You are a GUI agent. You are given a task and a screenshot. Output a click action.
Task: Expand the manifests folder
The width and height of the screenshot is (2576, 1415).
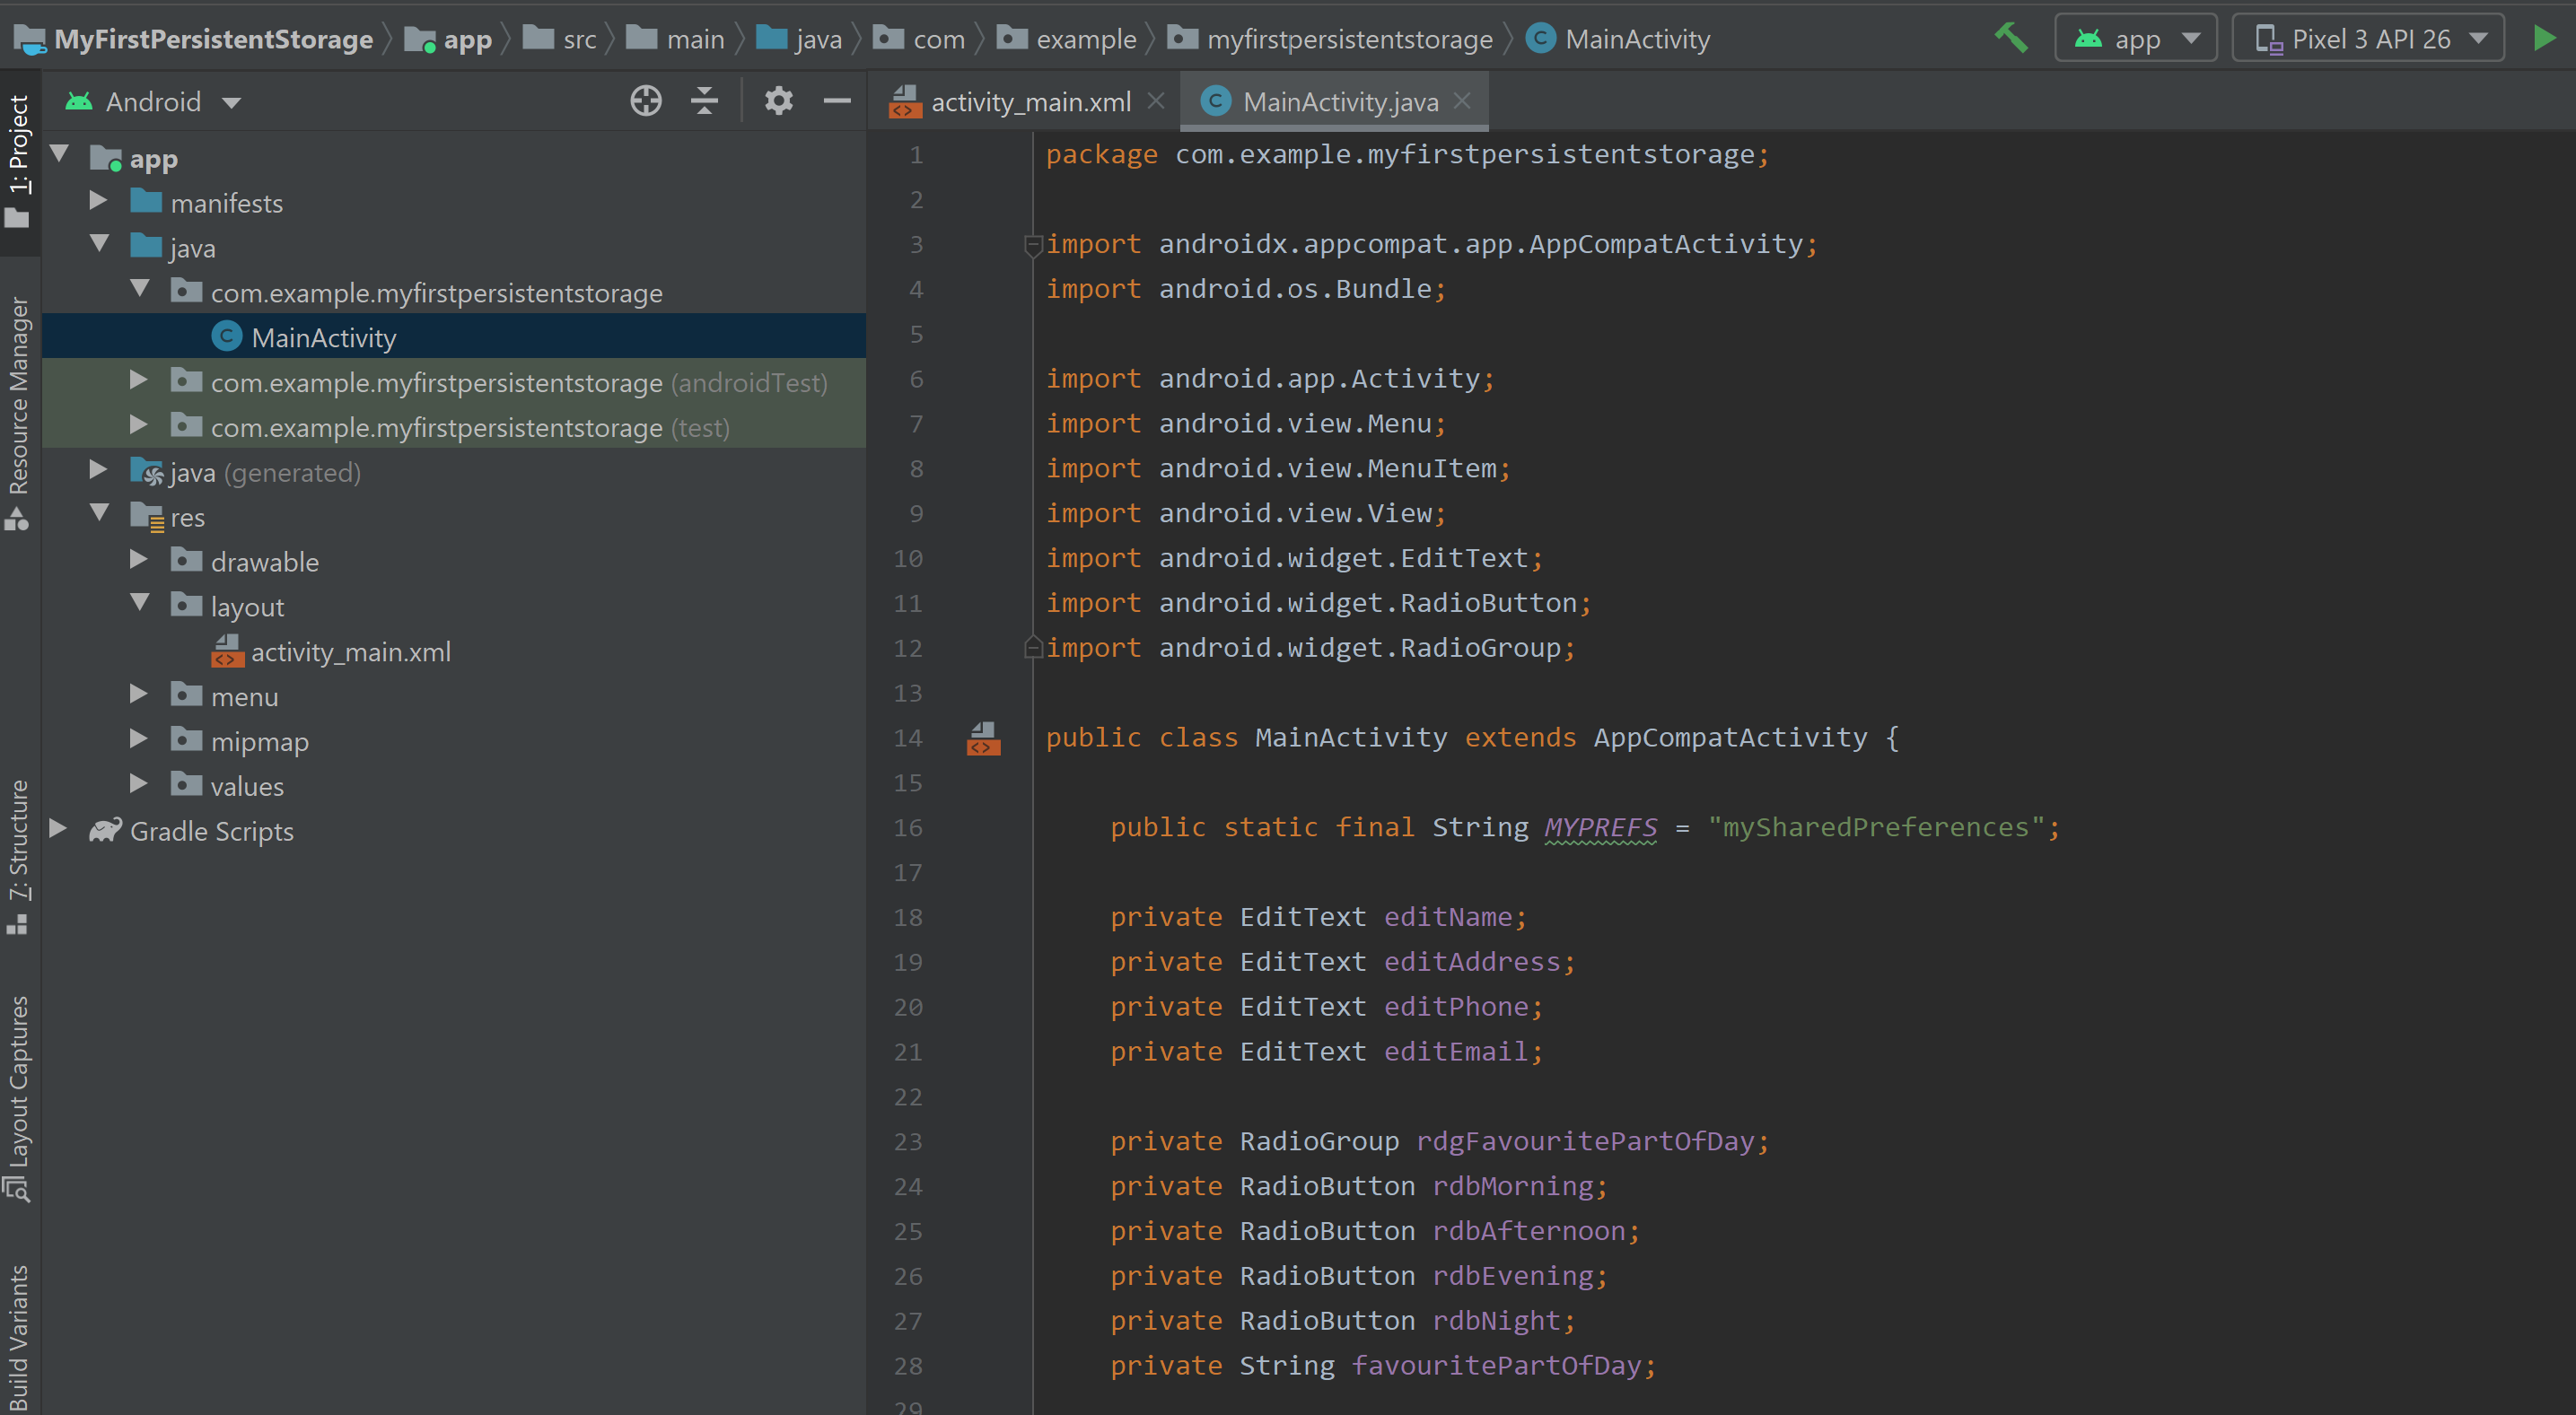click(98, 200)
